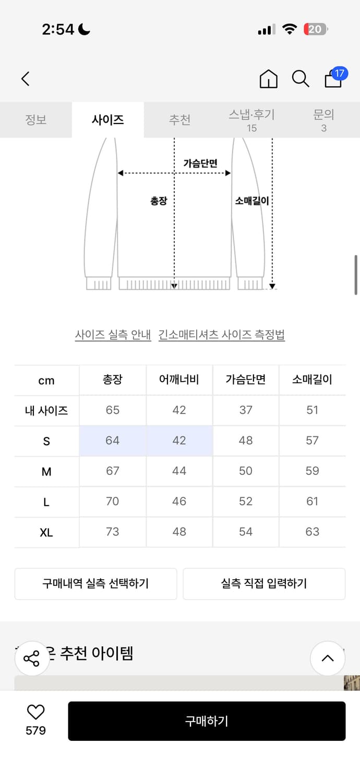
Task: Go back using the back arrow
Action: 25,78
